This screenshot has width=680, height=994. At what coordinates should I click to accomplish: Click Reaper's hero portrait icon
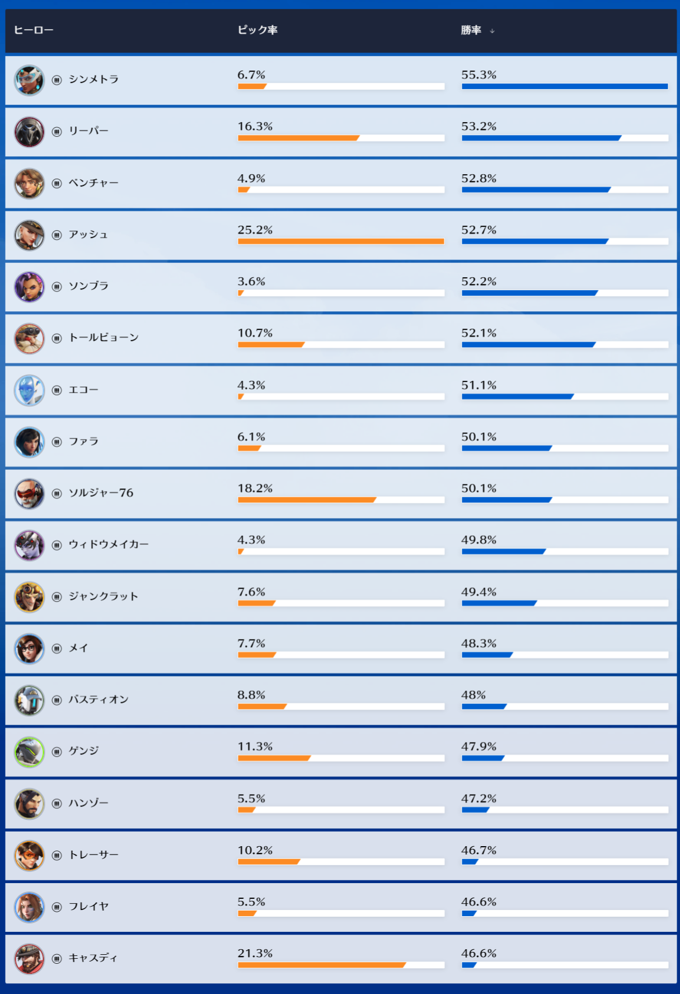(x=29, y=132)
